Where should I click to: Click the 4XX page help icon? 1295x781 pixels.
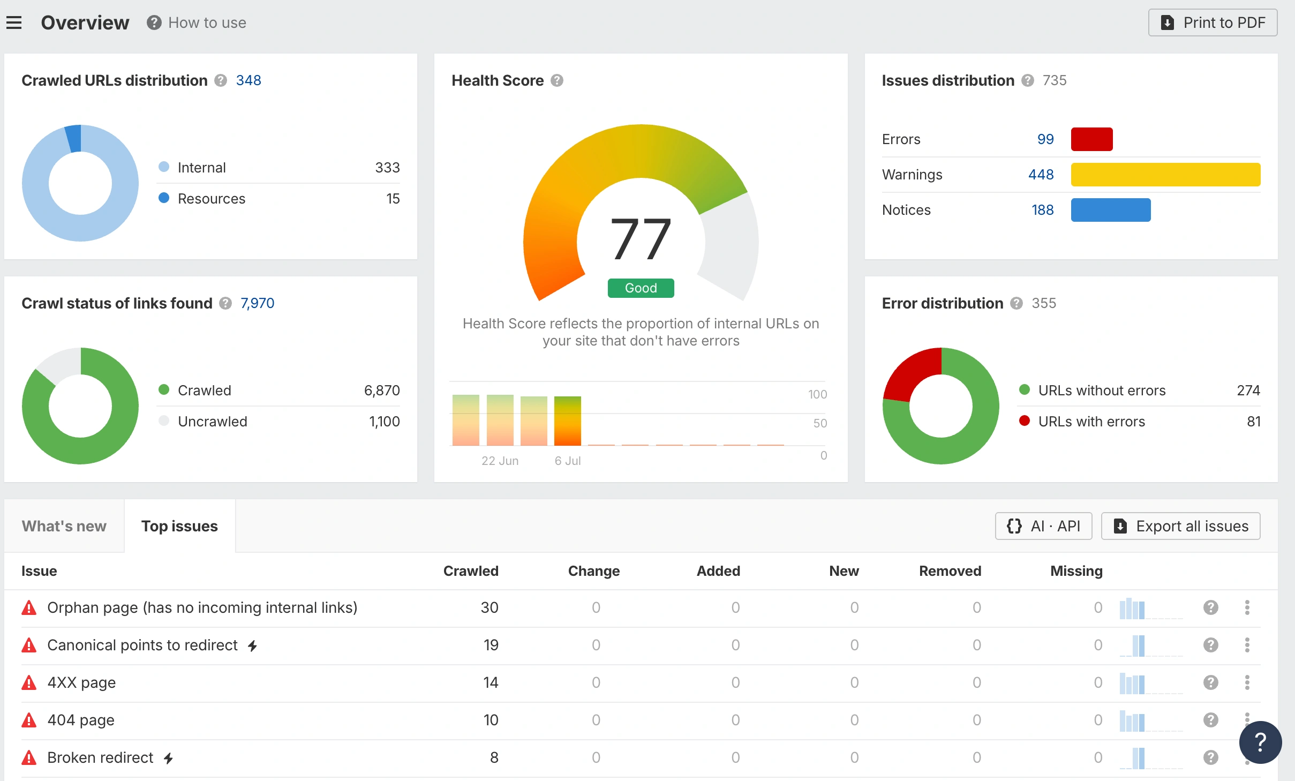click(x=1210, y=682)
